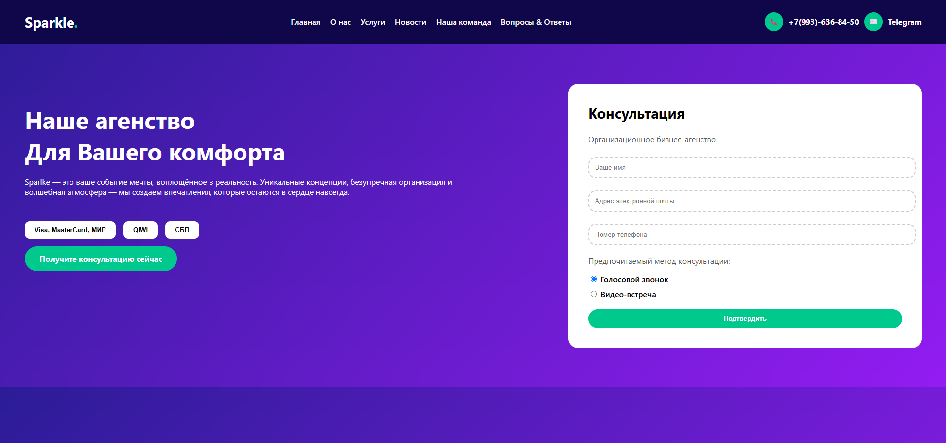
Task: Select Видео-встреча radio option
Action: (x=594, y=294)
